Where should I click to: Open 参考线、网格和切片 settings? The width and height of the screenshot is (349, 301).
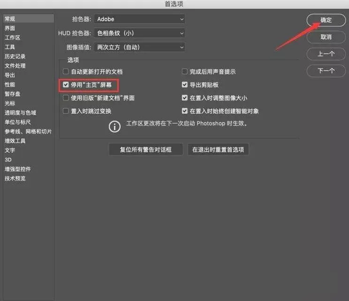coord(28,131)
